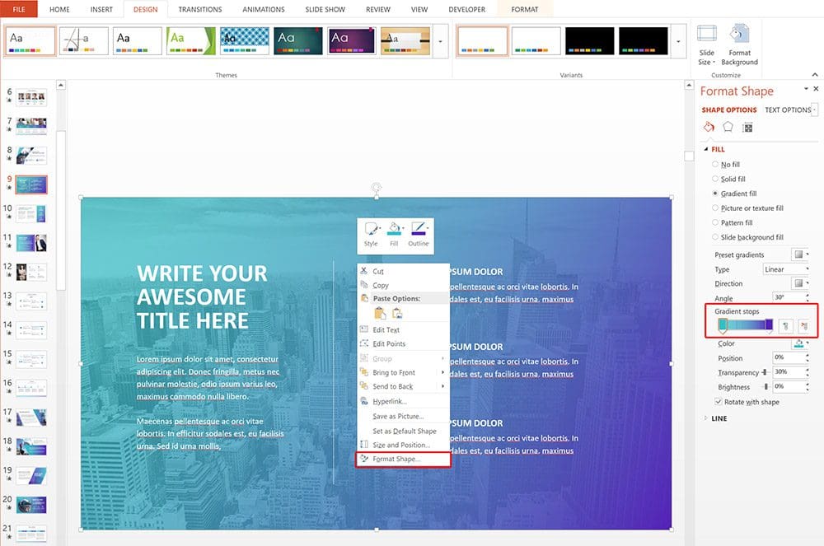Image resolution: width=824 pixels, height=546 pixels.
Task: Click the Size & Properties icon in Format Shape
Action: (749, 127)
